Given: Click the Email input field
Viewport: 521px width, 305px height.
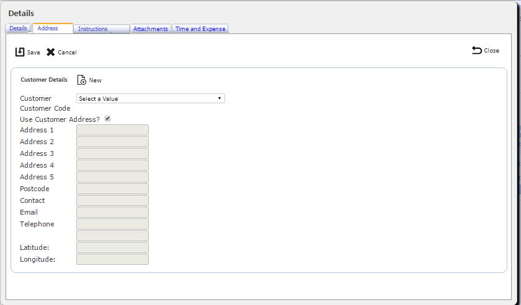Looking at the screenshot, I should (113, 212).
